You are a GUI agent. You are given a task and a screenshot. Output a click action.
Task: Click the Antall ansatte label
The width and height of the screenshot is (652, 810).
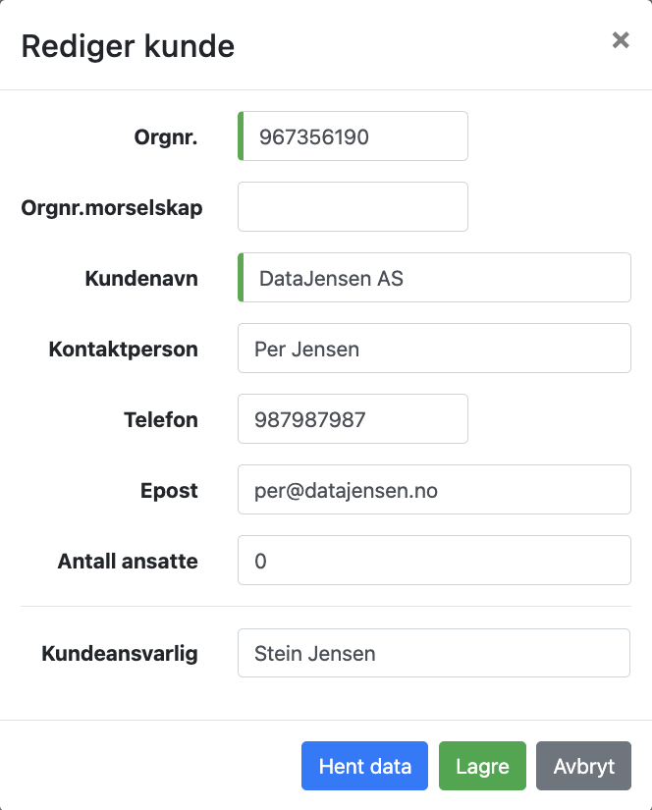(128, 562)
